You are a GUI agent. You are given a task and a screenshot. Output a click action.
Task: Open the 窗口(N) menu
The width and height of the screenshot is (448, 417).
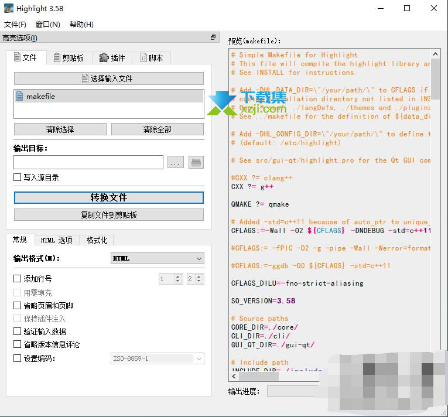[x=47, y=24]
